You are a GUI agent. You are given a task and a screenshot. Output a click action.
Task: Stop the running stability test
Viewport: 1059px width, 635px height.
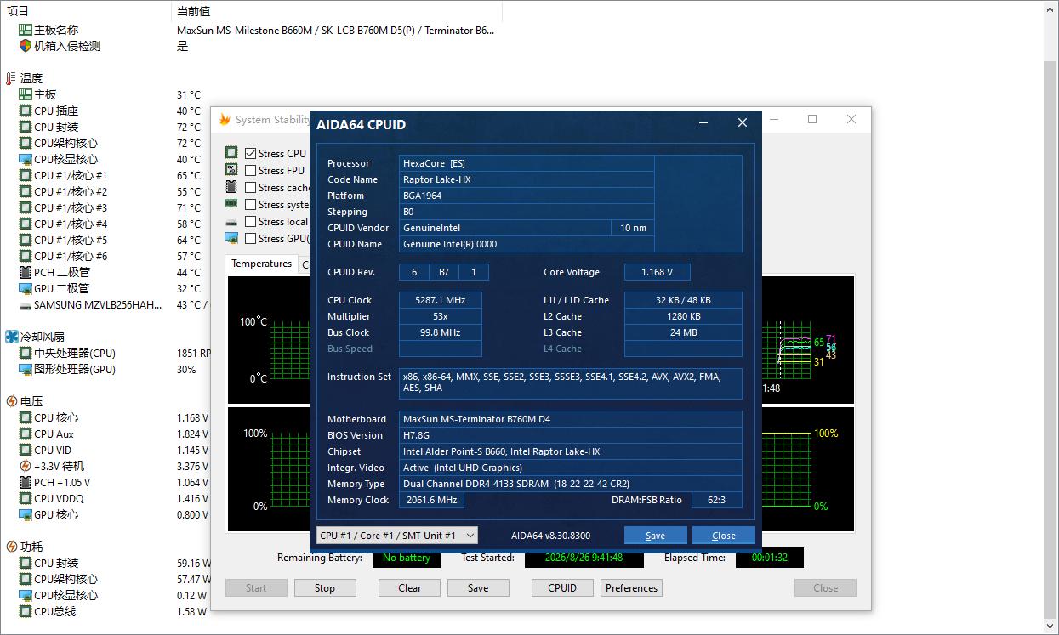[325, 587]
